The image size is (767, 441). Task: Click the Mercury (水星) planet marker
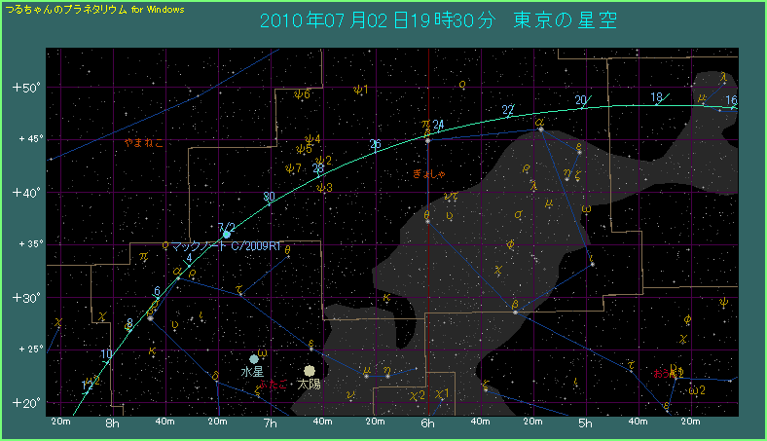pos(254,358)
